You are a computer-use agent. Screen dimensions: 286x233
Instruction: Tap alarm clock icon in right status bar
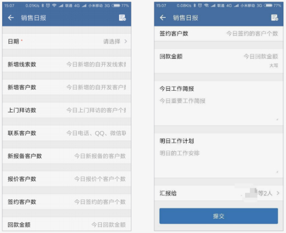[x=200, y=6]
